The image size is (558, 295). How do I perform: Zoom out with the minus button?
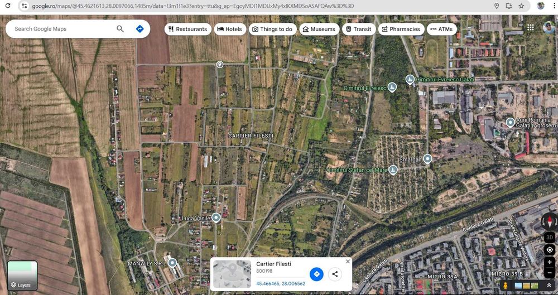[x=550, y=273]
